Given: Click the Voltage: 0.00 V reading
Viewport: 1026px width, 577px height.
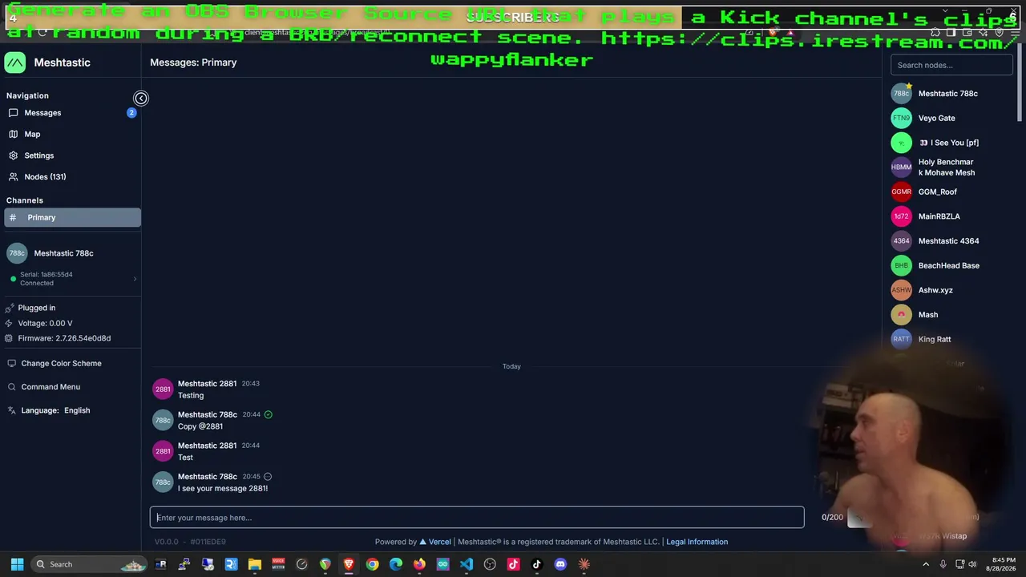Looking at the screenshot, I should 45,323.
